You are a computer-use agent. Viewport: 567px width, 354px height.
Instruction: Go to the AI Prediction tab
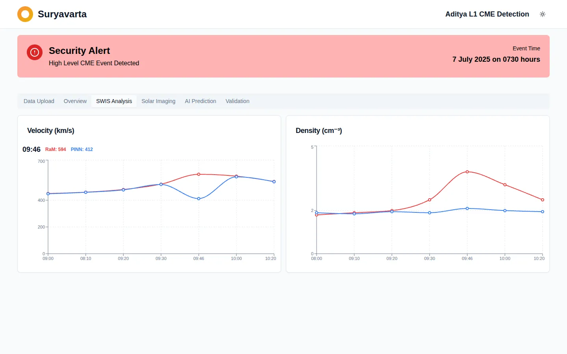tap(200, 101)
